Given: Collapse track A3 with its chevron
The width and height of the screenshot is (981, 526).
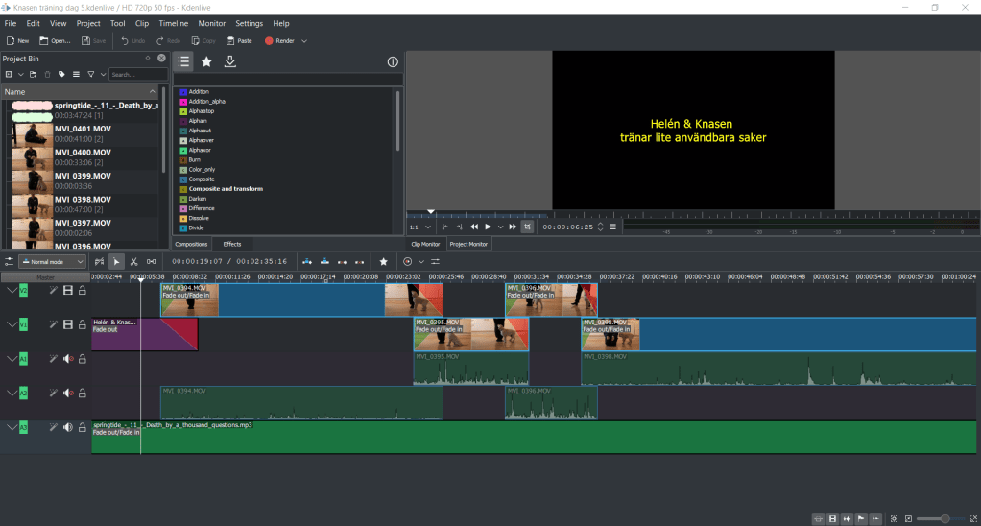Looking at the screenshot, I should (x=12, y=427).
